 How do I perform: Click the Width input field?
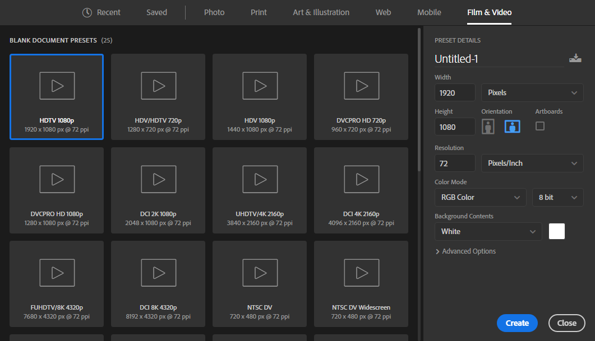455,92
